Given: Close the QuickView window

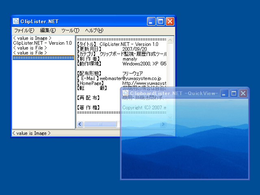Looking at the screenshot, I should (x=243, y=93).
